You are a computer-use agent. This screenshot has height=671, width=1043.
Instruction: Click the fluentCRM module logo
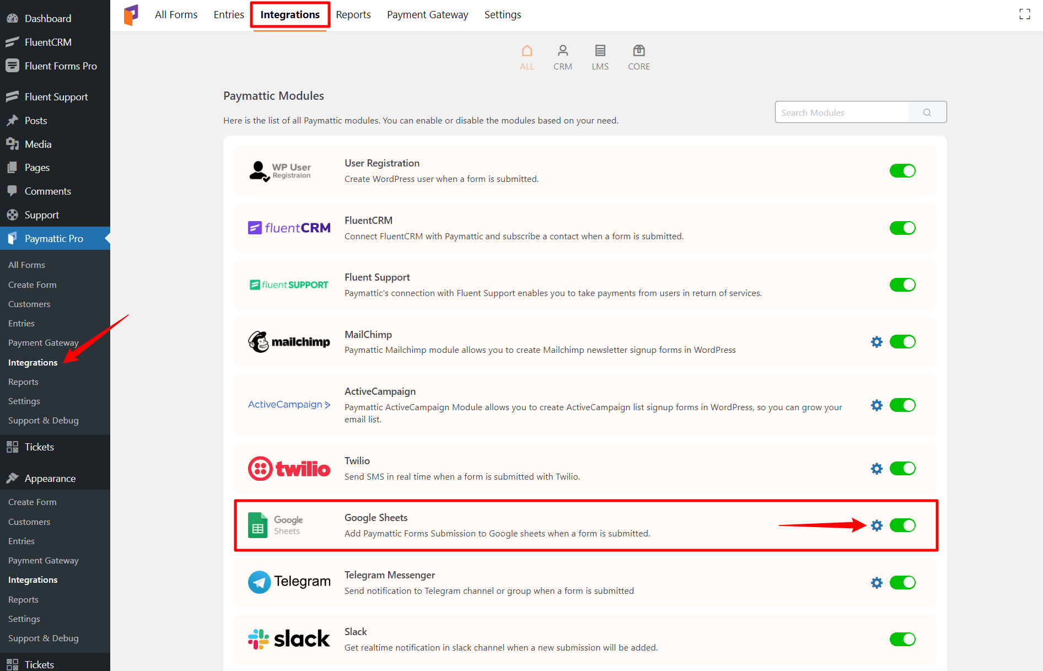[289, 228]
